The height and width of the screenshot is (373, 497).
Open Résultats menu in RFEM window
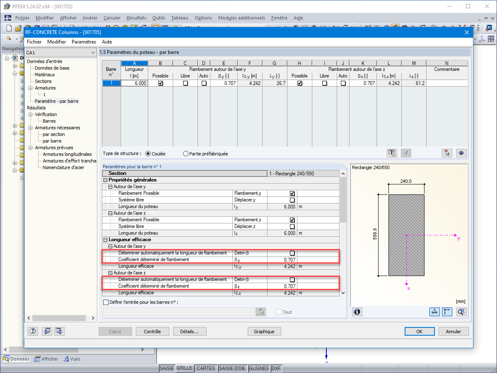point(136,18)
